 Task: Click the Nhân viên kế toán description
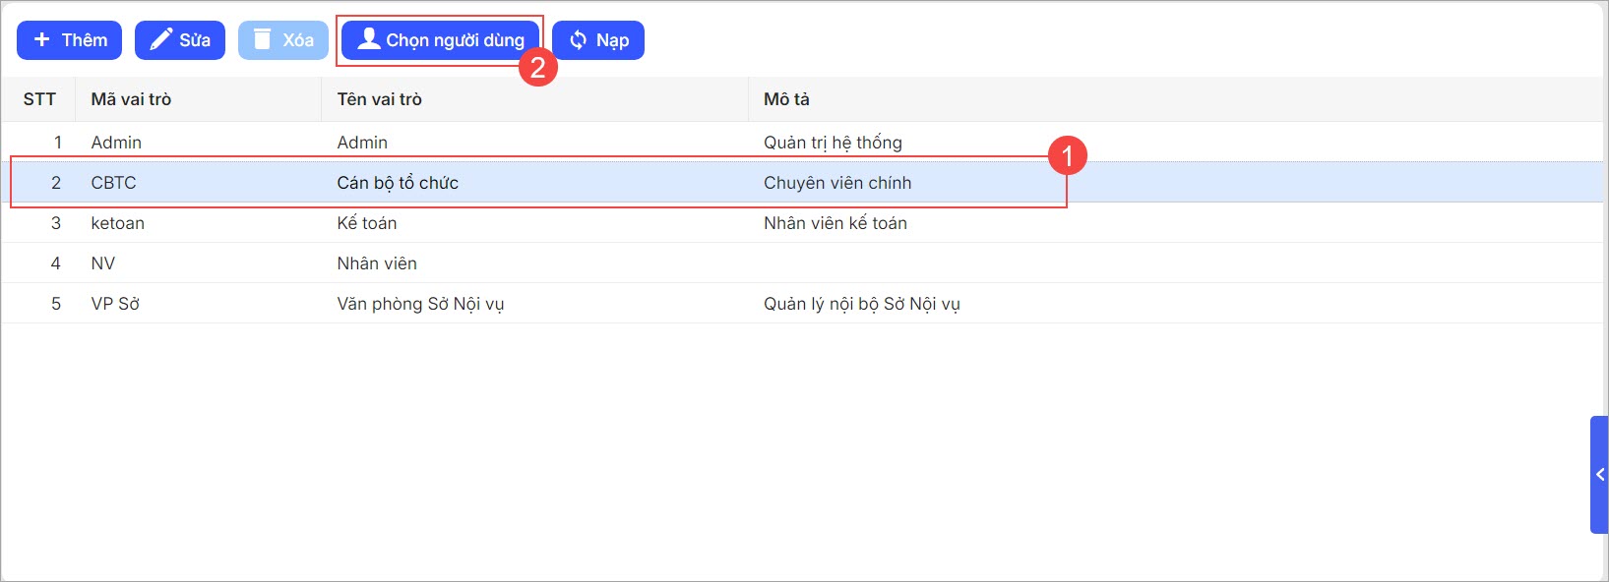pyautogui.click(x=835, y=223)
